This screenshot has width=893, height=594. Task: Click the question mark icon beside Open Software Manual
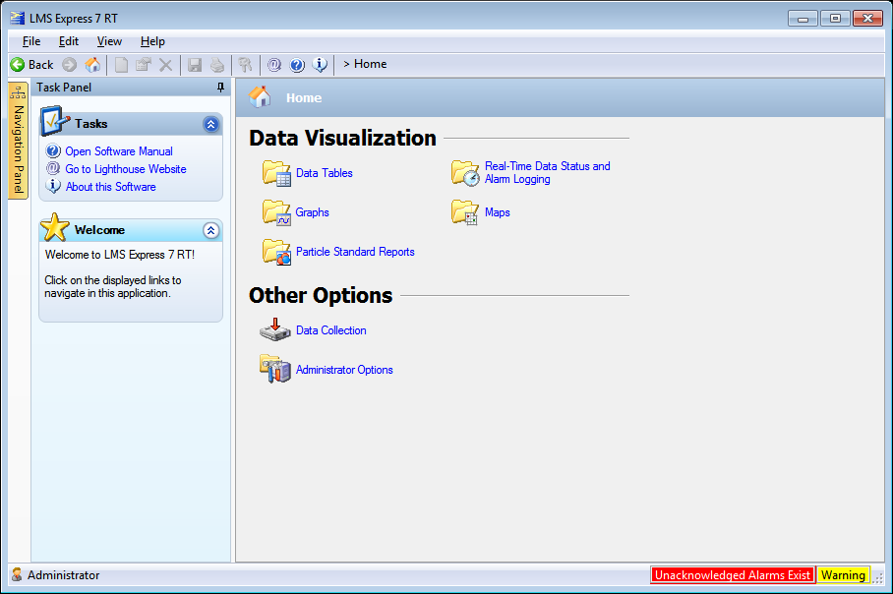53,150
